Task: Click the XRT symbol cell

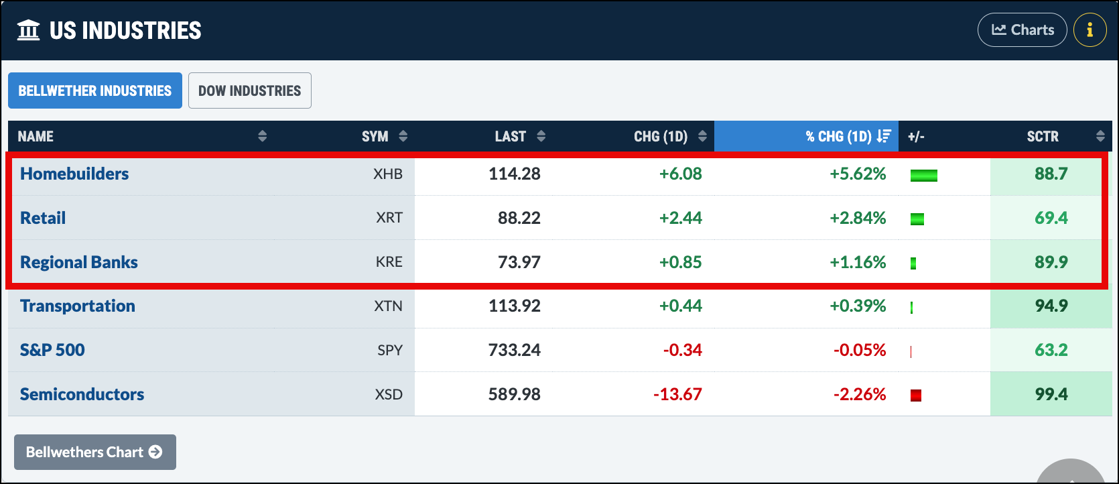Action: 389,218
